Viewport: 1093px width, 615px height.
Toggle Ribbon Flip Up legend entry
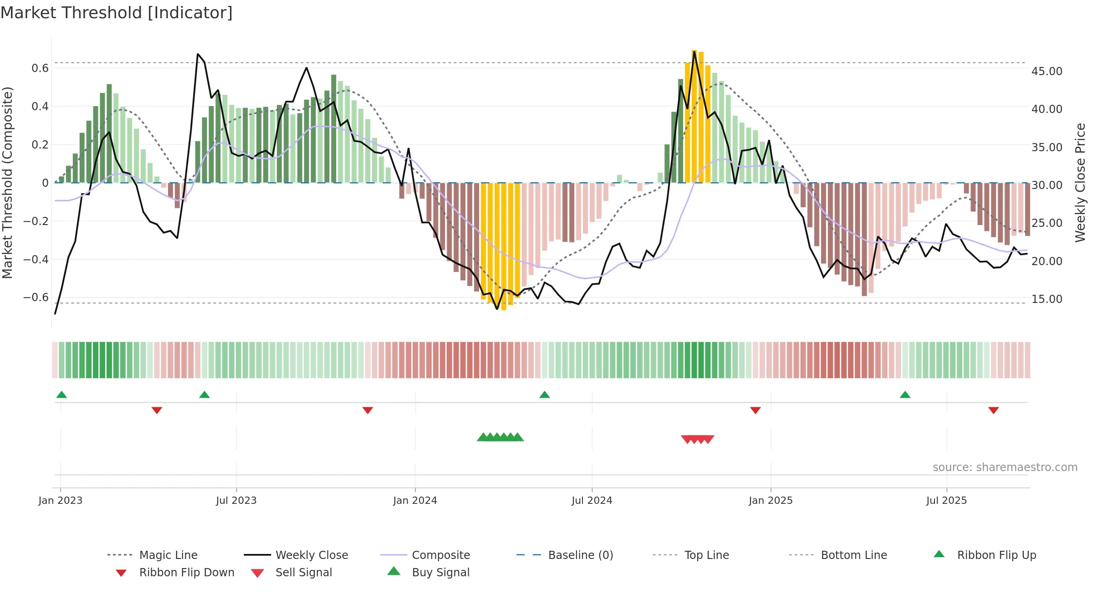(x=985, y=555)
